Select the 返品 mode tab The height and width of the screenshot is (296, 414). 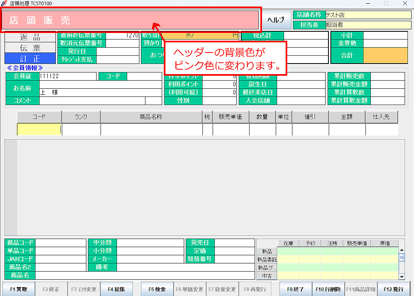point(30,37)
